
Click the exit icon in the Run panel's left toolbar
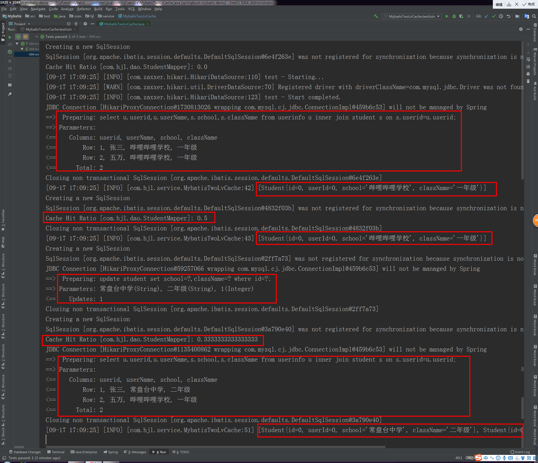(x=10, y=76)
